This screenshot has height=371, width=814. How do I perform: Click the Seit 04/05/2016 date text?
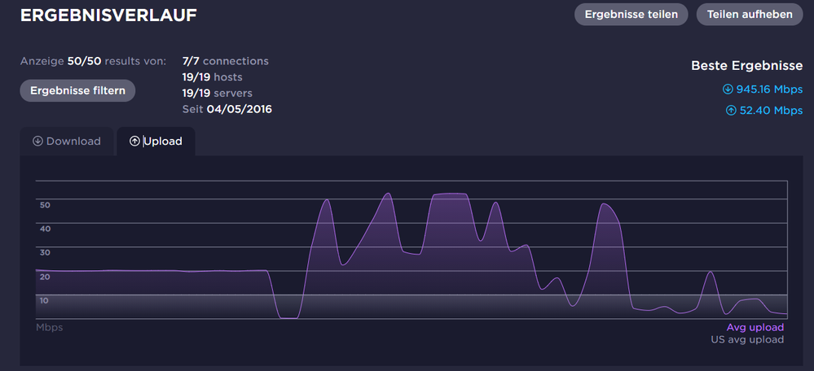227,109
